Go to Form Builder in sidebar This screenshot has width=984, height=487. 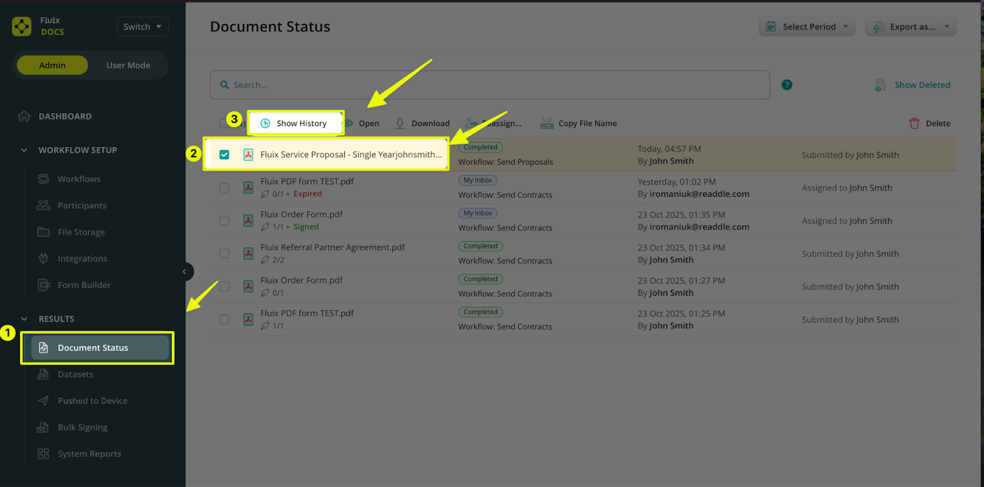tap(84, 285)
